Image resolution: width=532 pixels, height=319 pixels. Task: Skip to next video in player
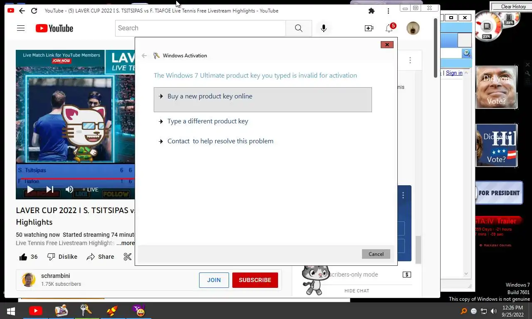(x=50, y=189)
